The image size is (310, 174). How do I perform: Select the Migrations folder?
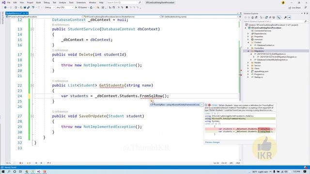[259, 51]
